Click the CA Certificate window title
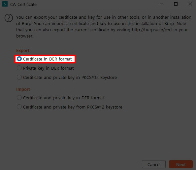The image size is (196, 170). 23,5
